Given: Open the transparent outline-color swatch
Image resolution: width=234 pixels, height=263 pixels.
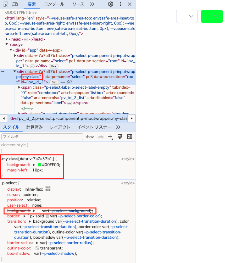Looking at the screenshot, I should [37, 248].
